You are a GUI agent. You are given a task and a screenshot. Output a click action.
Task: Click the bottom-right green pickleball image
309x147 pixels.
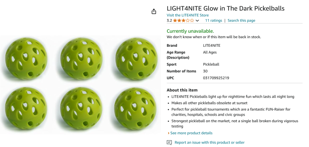click(x=136, y=108)
